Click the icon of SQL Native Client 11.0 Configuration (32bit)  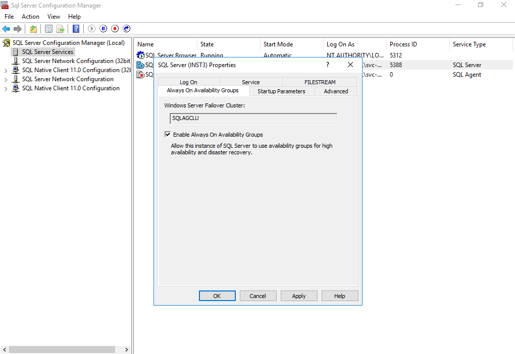[16, 70]
